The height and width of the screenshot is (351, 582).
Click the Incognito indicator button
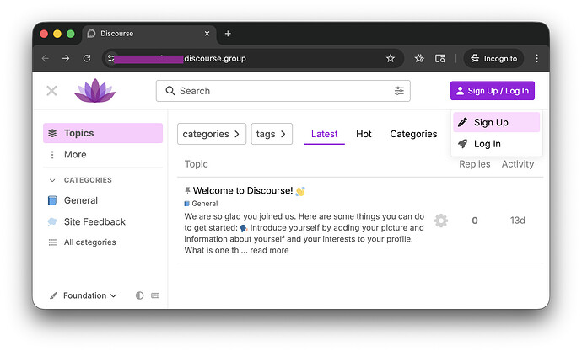493,59
